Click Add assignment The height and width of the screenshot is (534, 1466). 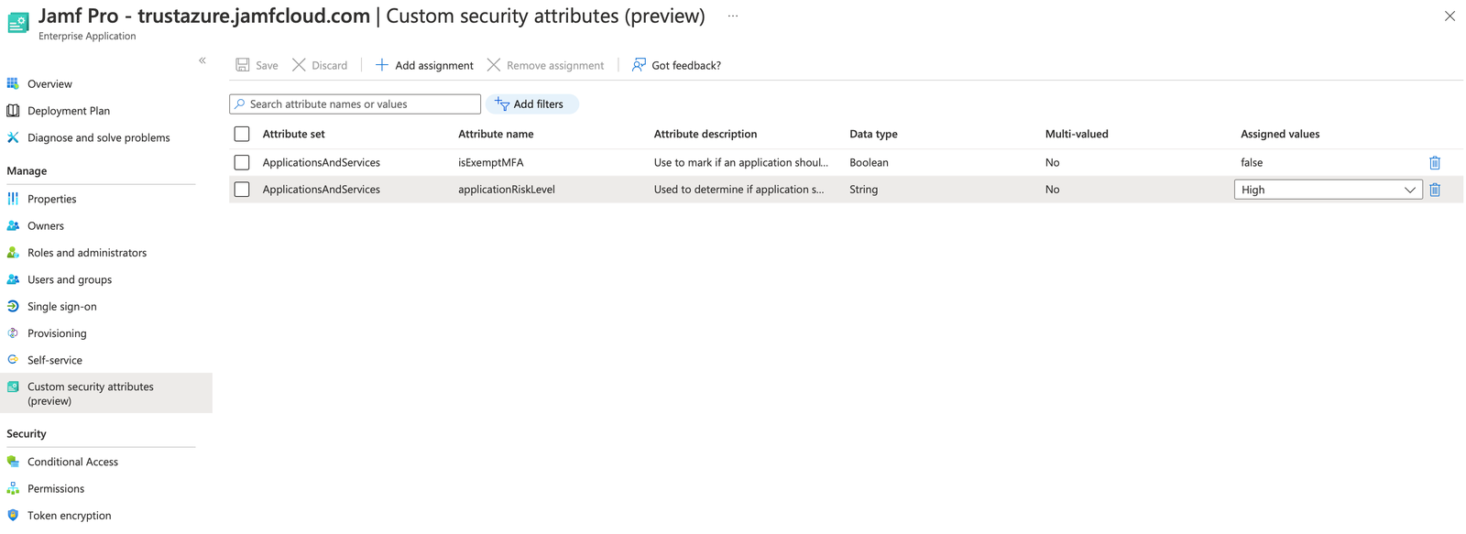424,65
